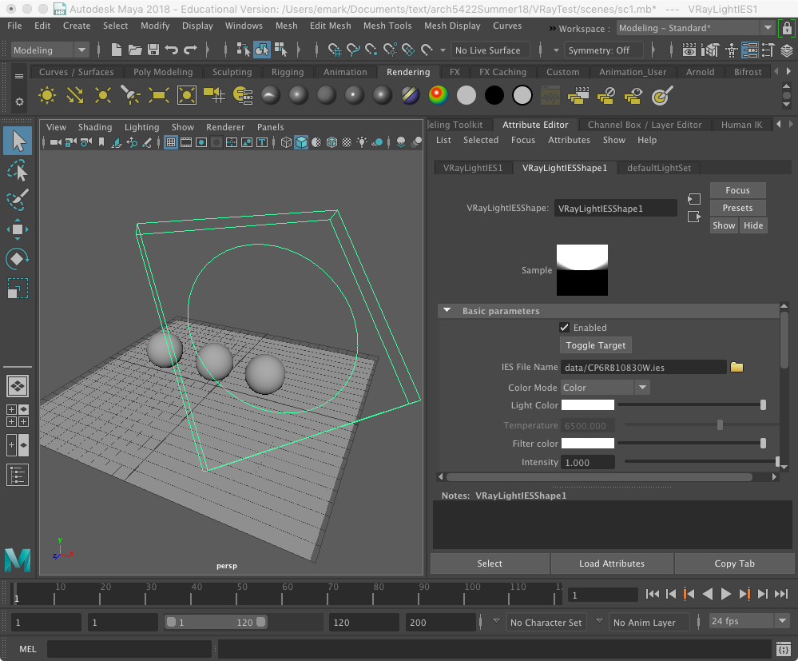Open the Workspace dropdown
The image size is (798, 661).
pyautogui.click(x=696, y=28)
